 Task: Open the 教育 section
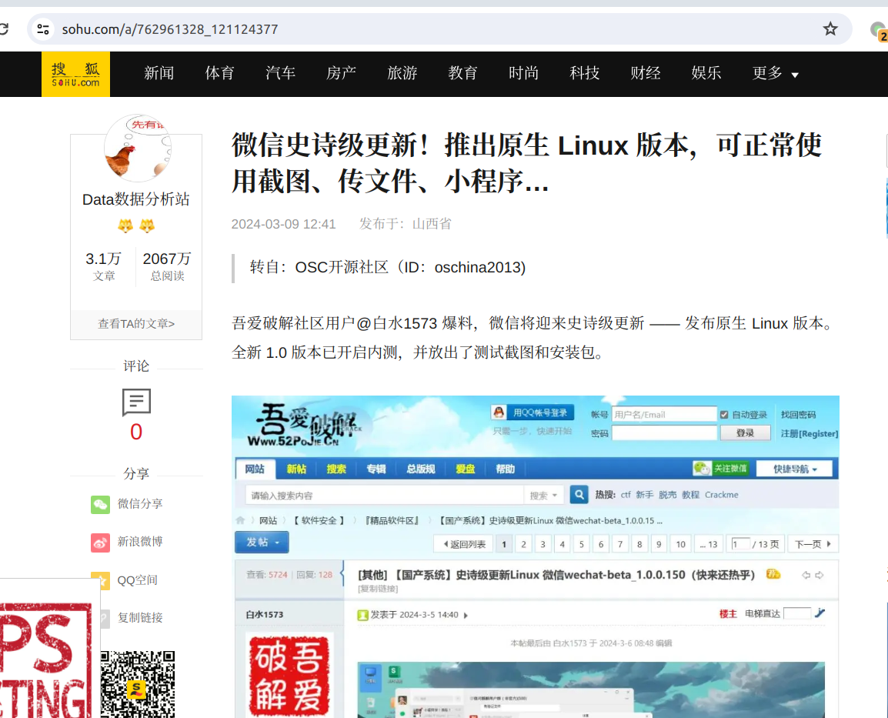tap(462, 73)
